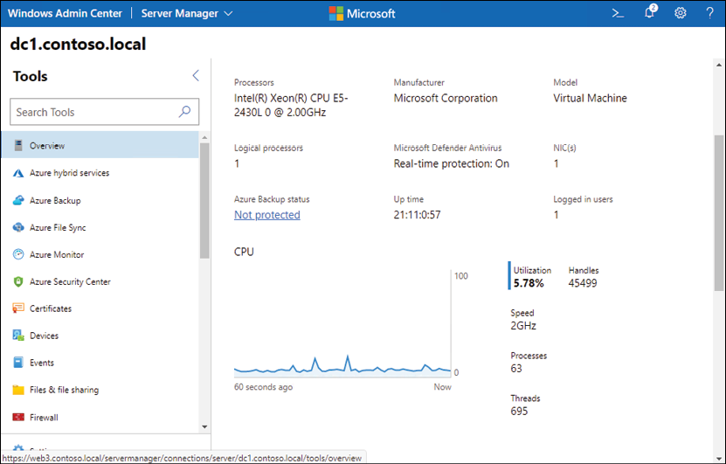Click the Azure Backup cloud icon
726x464 pixels.
point(18,200)
